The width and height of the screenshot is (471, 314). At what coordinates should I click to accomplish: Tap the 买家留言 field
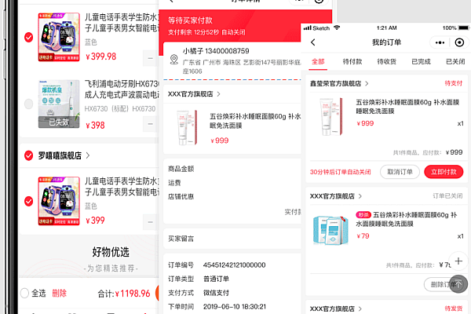coord(232,239)
